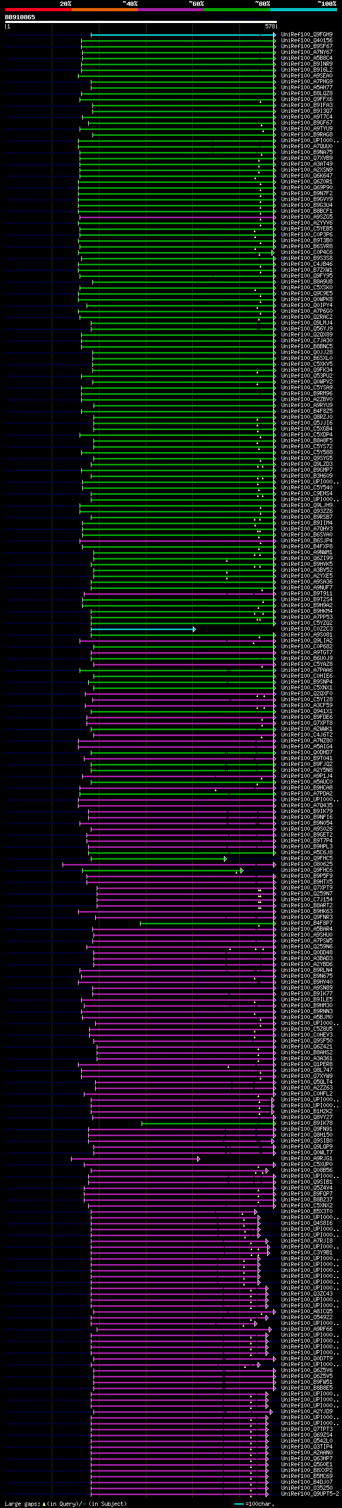This screenshot has height=1508, width=342.
Task: Select hit label UniRef100_A2AAN0
Action: (307, 1452)
